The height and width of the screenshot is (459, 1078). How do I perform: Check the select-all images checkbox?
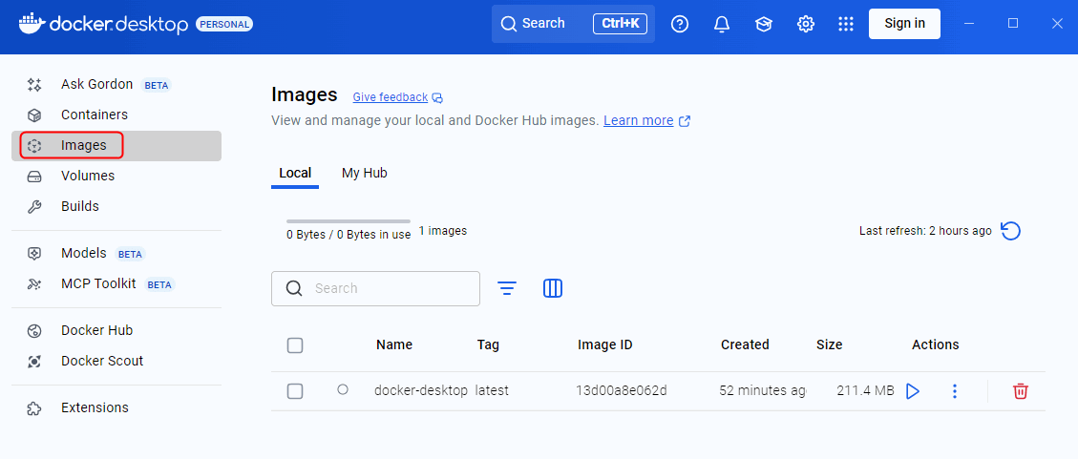coord(295,345)
